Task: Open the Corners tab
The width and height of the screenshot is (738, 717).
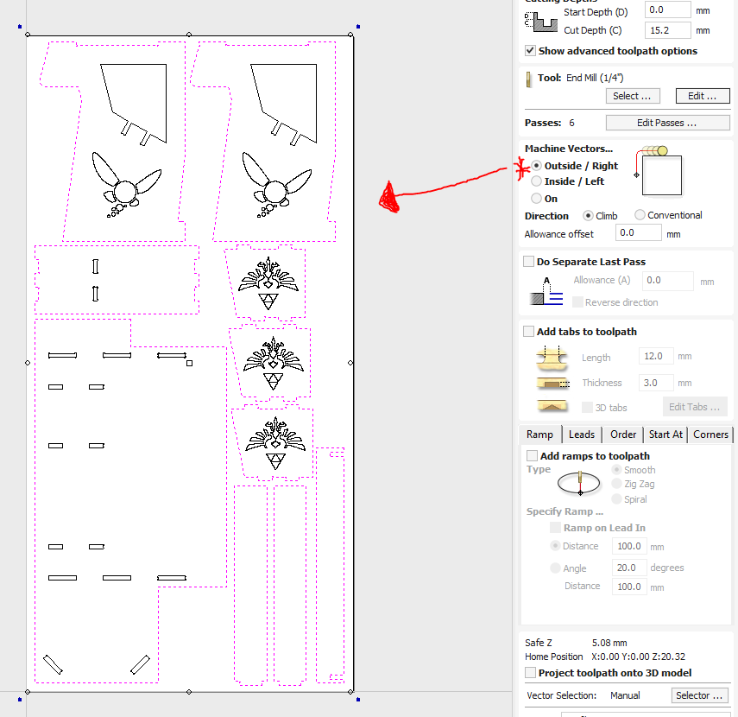Action: click(x=710, y=435)
